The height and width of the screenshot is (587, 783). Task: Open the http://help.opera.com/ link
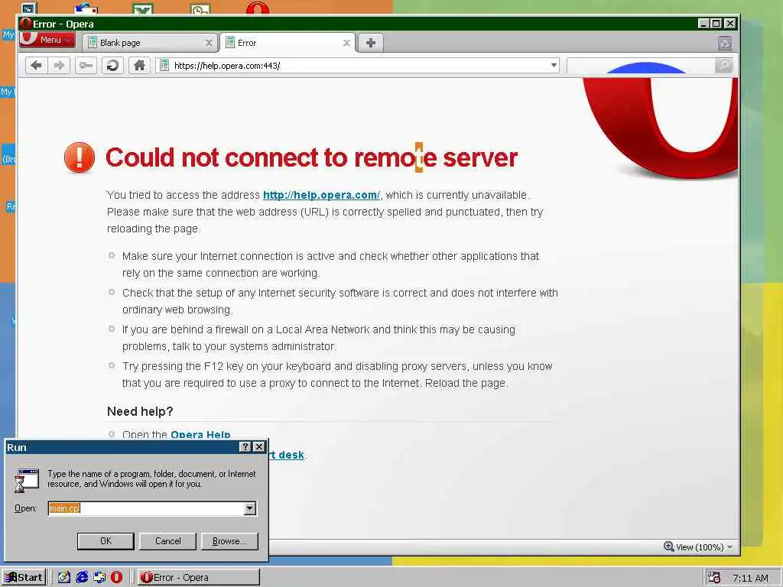tap(321, 195)
